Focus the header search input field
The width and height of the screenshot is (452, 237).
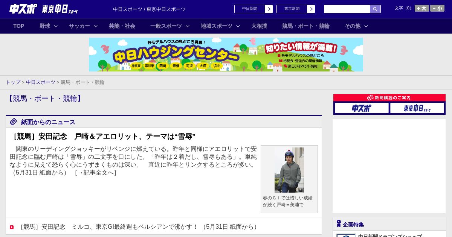coord(347,9)
